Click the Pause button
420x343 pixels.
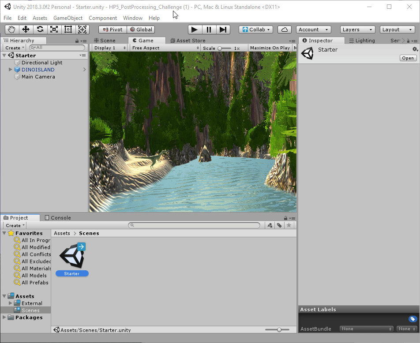tap(209, 30)
